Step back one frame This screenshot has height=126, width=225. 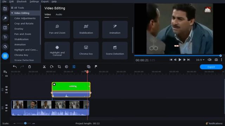(175, 60)
